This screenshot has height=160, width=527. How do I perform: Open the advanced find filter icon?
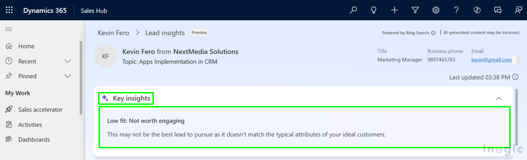pos(415,10)
